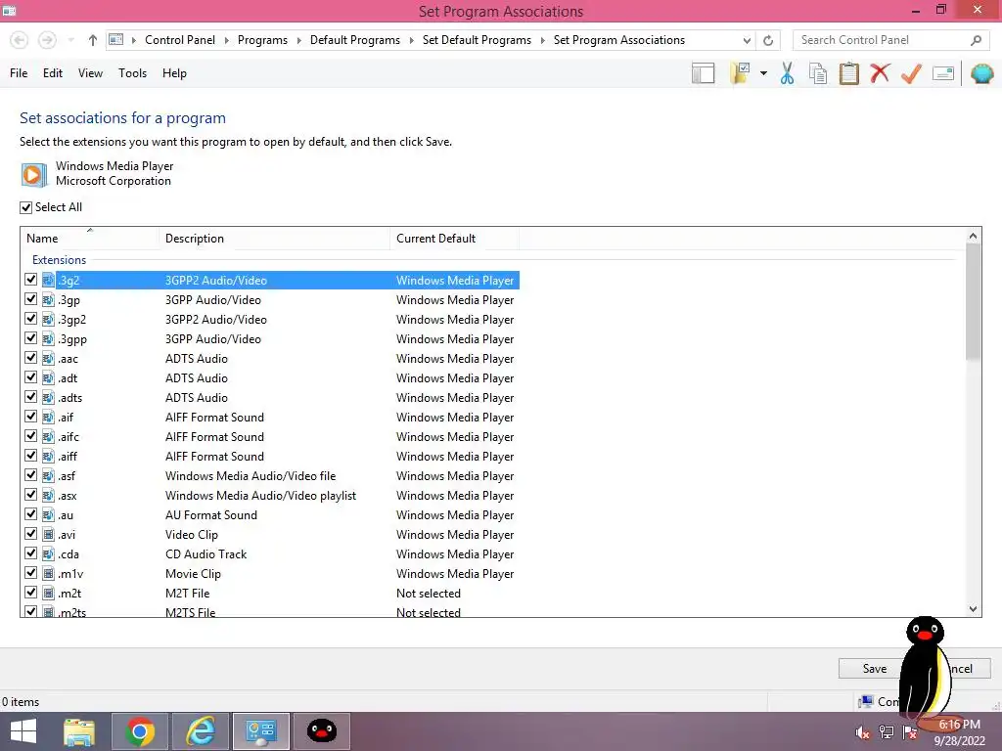This screenshot has width=1002, height=751.
Task: Click the envelope email toolbar icon
Action: click(943, 73)
